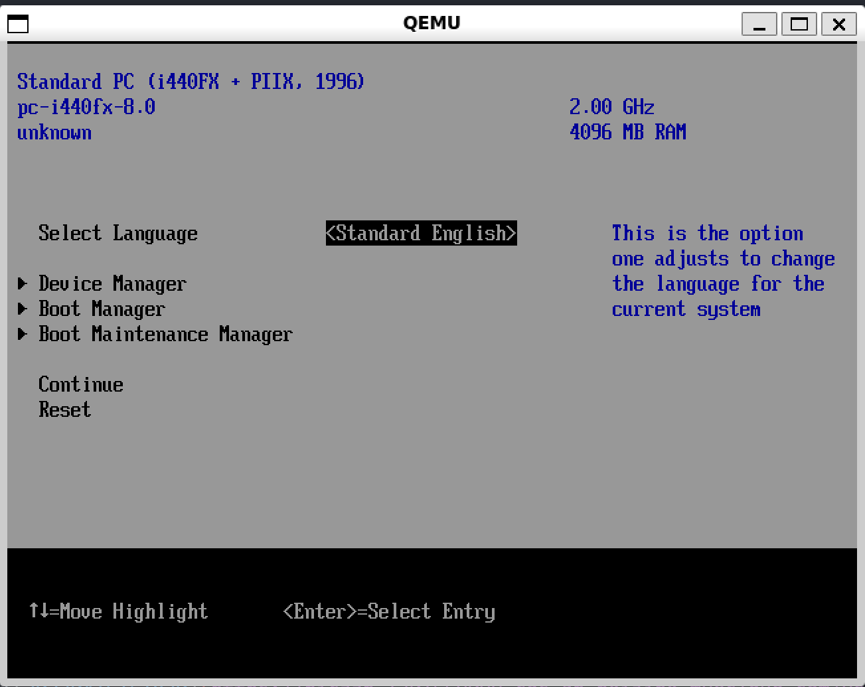Minimize the QEMU window
This screenshot has width=865, height=687.
(759, 25)
